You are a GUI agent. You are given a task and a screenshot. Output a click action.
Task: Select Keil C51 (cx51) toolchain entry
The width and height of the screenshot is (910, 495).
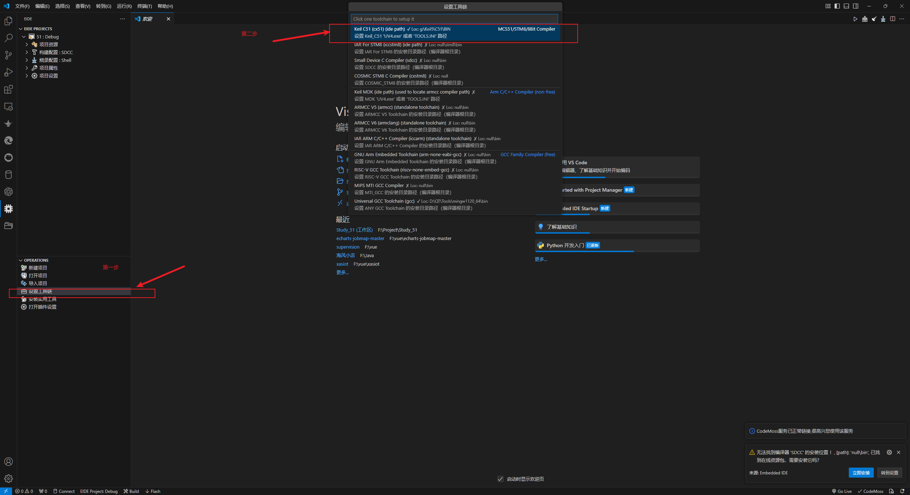(455, 32)
